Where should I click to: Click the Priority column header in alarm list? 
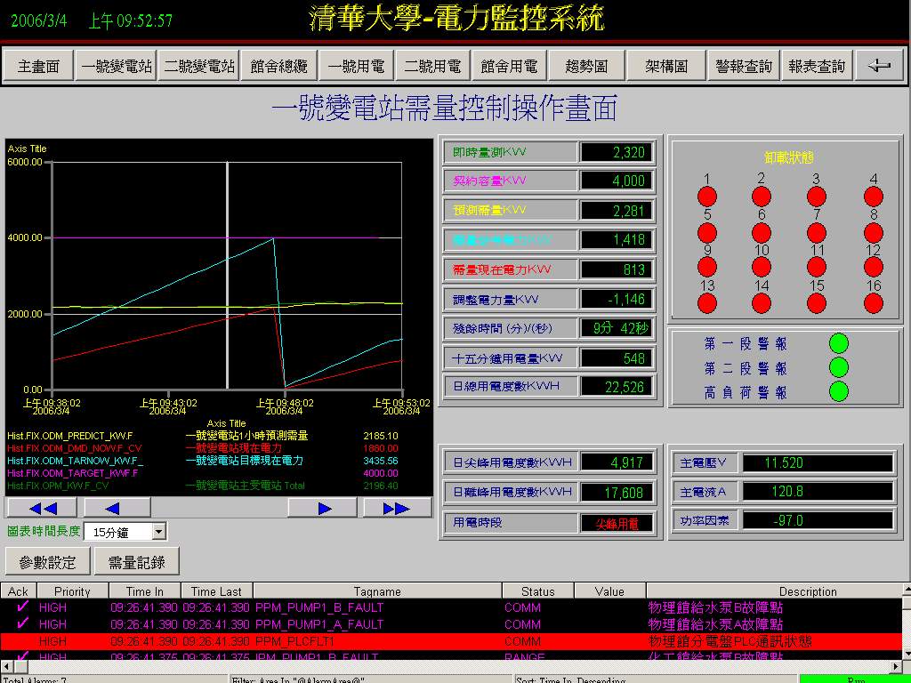click(x=72, y=591)
